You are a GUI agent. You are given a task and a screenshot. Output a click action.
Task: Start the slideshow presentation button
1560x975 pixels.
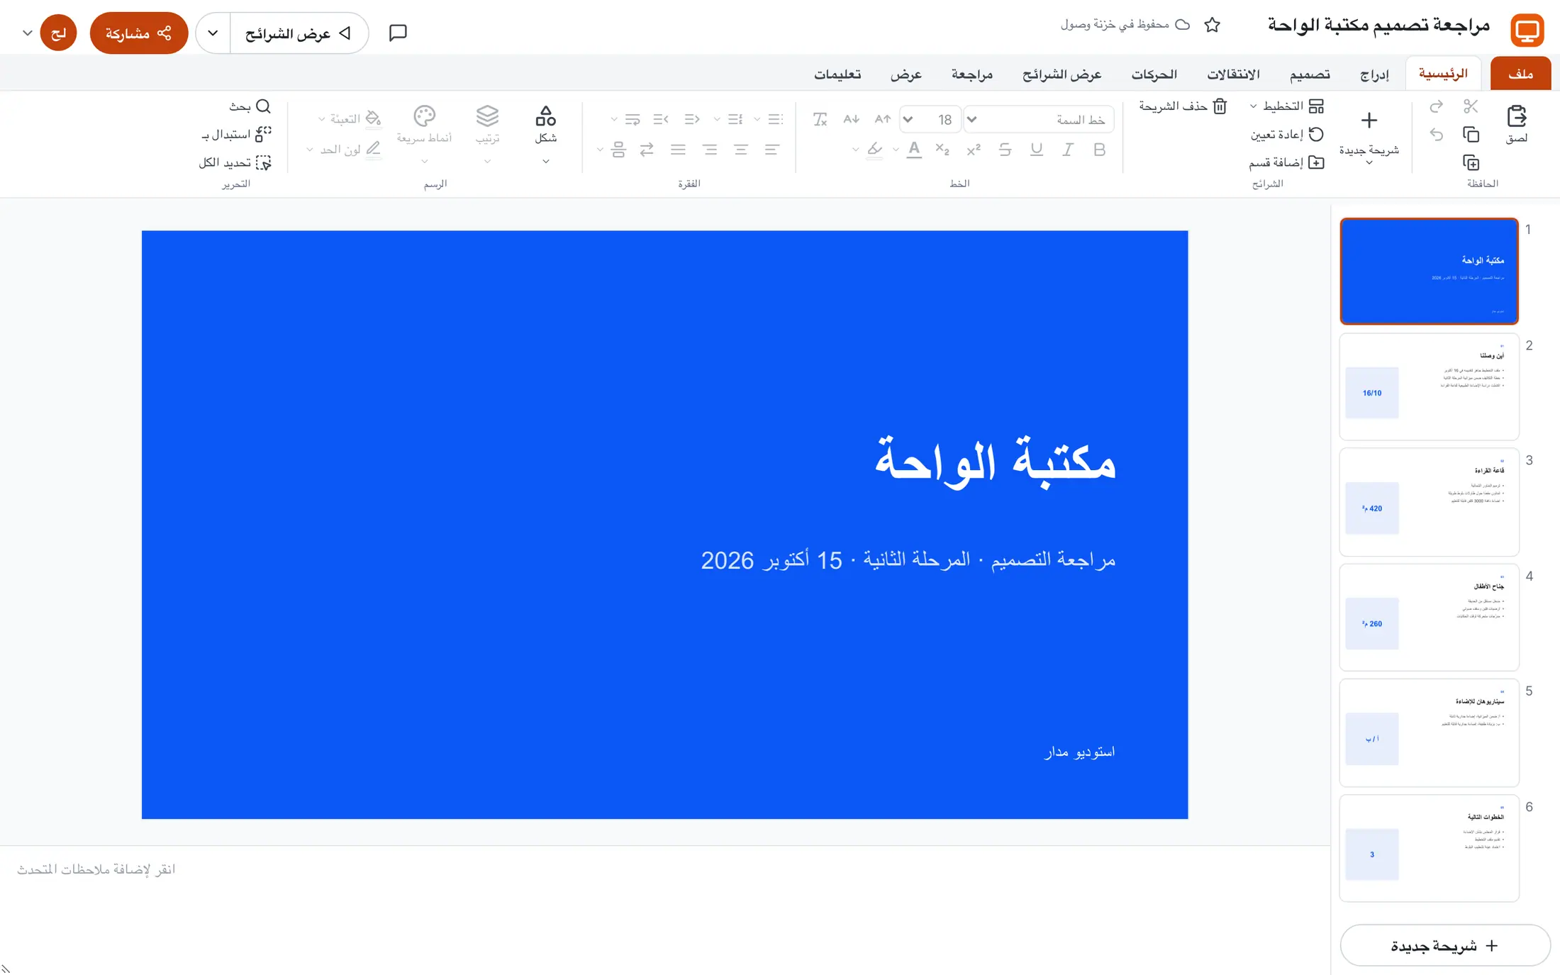click(299, 33)
